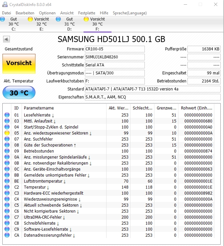224x246 pixels.
Task: Click status orb of Start/Stopp-Zyklen row
Action: point(7,127)
